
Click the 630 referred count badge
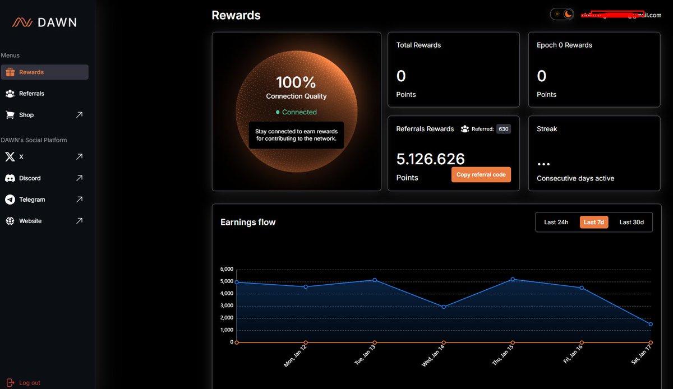504,129
